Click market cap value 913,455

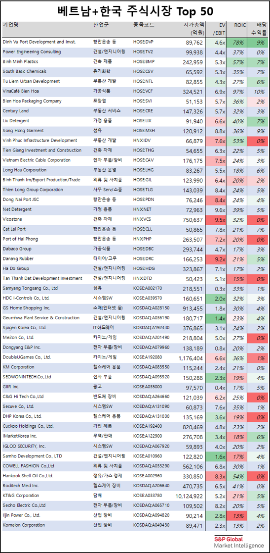pos(193,308)
